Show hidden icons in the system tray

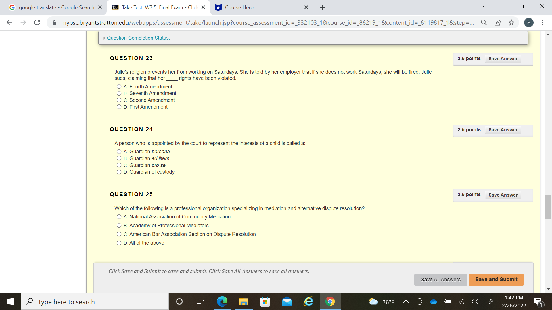tap(406, 301)
